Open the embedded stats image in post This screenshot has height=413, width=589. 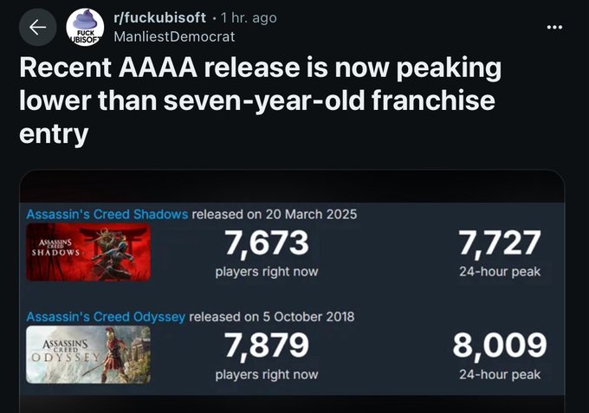(x=292, y=292)
